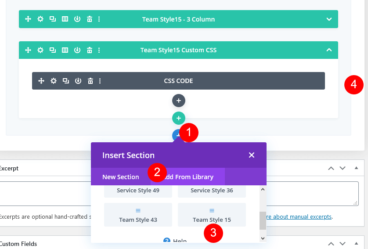Image resolution: width=368 pixels, height=249 pixels.
Task: Choose Team Style 43 from library
Action: pos(138,215)
